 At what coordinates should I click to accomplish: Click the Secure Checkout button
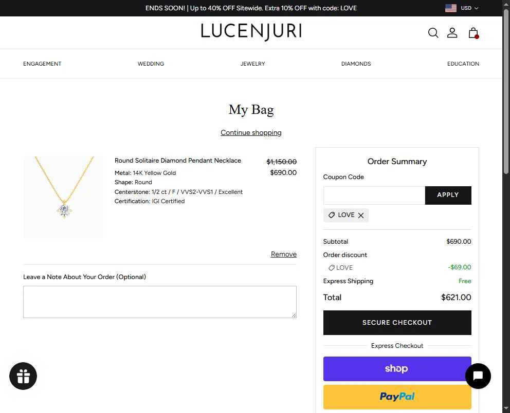coord(397,322)
